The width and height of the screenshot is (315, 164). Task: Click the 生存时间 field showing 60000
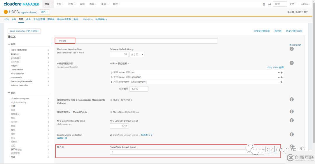pyautogui.click(x=139, y=89)
